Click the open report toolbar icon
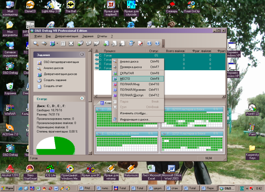Viewport: 265px width, 192px height. [114, 43]
